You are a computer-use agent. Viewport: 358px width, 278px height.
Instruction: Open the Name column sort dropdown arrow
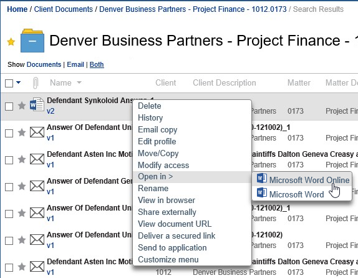(79, 82)
